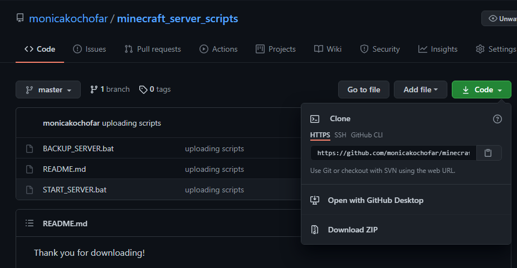517x268 pixels.
Task: Switch to the Code tab
Action: click(40, 49)
